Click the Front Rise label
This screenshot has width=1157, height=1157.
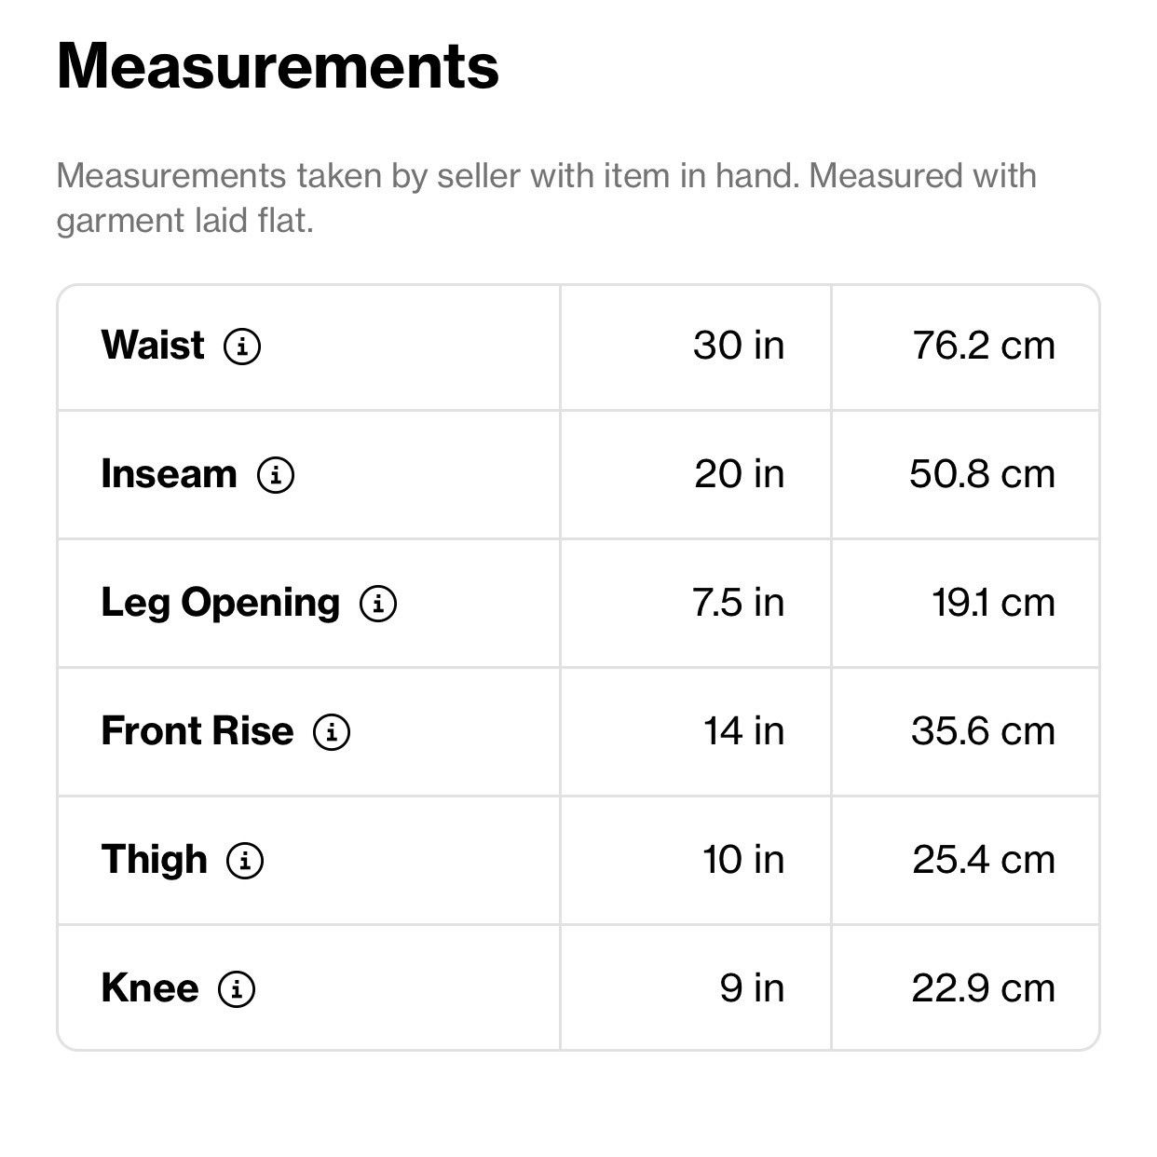(x=197, y=731)
